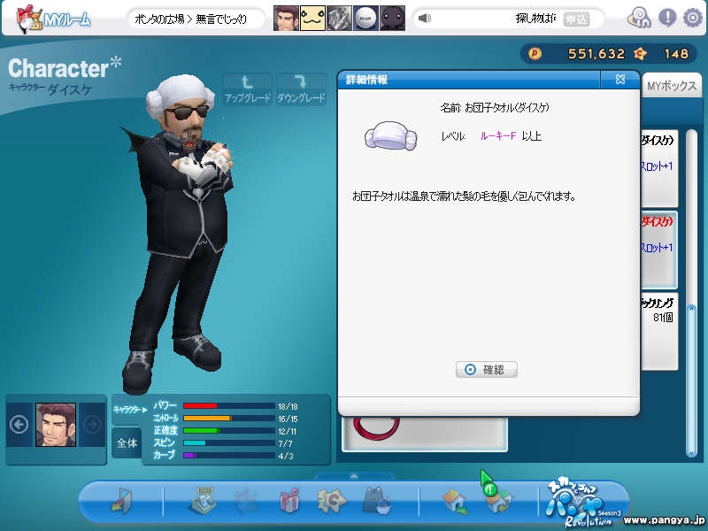This screenshot has width=708, height=531.
Task: Confirm with the 確認 button
Action: click(486, 370)
